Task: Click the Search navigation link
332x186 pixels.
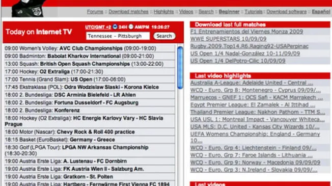Action: [x=206, y=12]
